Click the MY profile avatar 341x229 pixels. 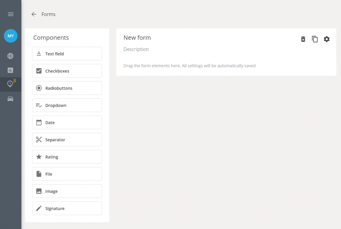[10, 36]
